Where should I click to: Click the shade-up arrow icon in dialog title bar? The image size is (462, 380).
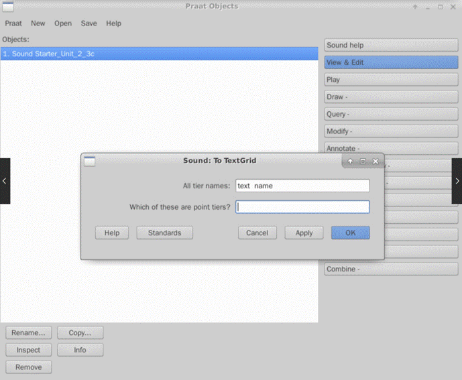[350, 161]
